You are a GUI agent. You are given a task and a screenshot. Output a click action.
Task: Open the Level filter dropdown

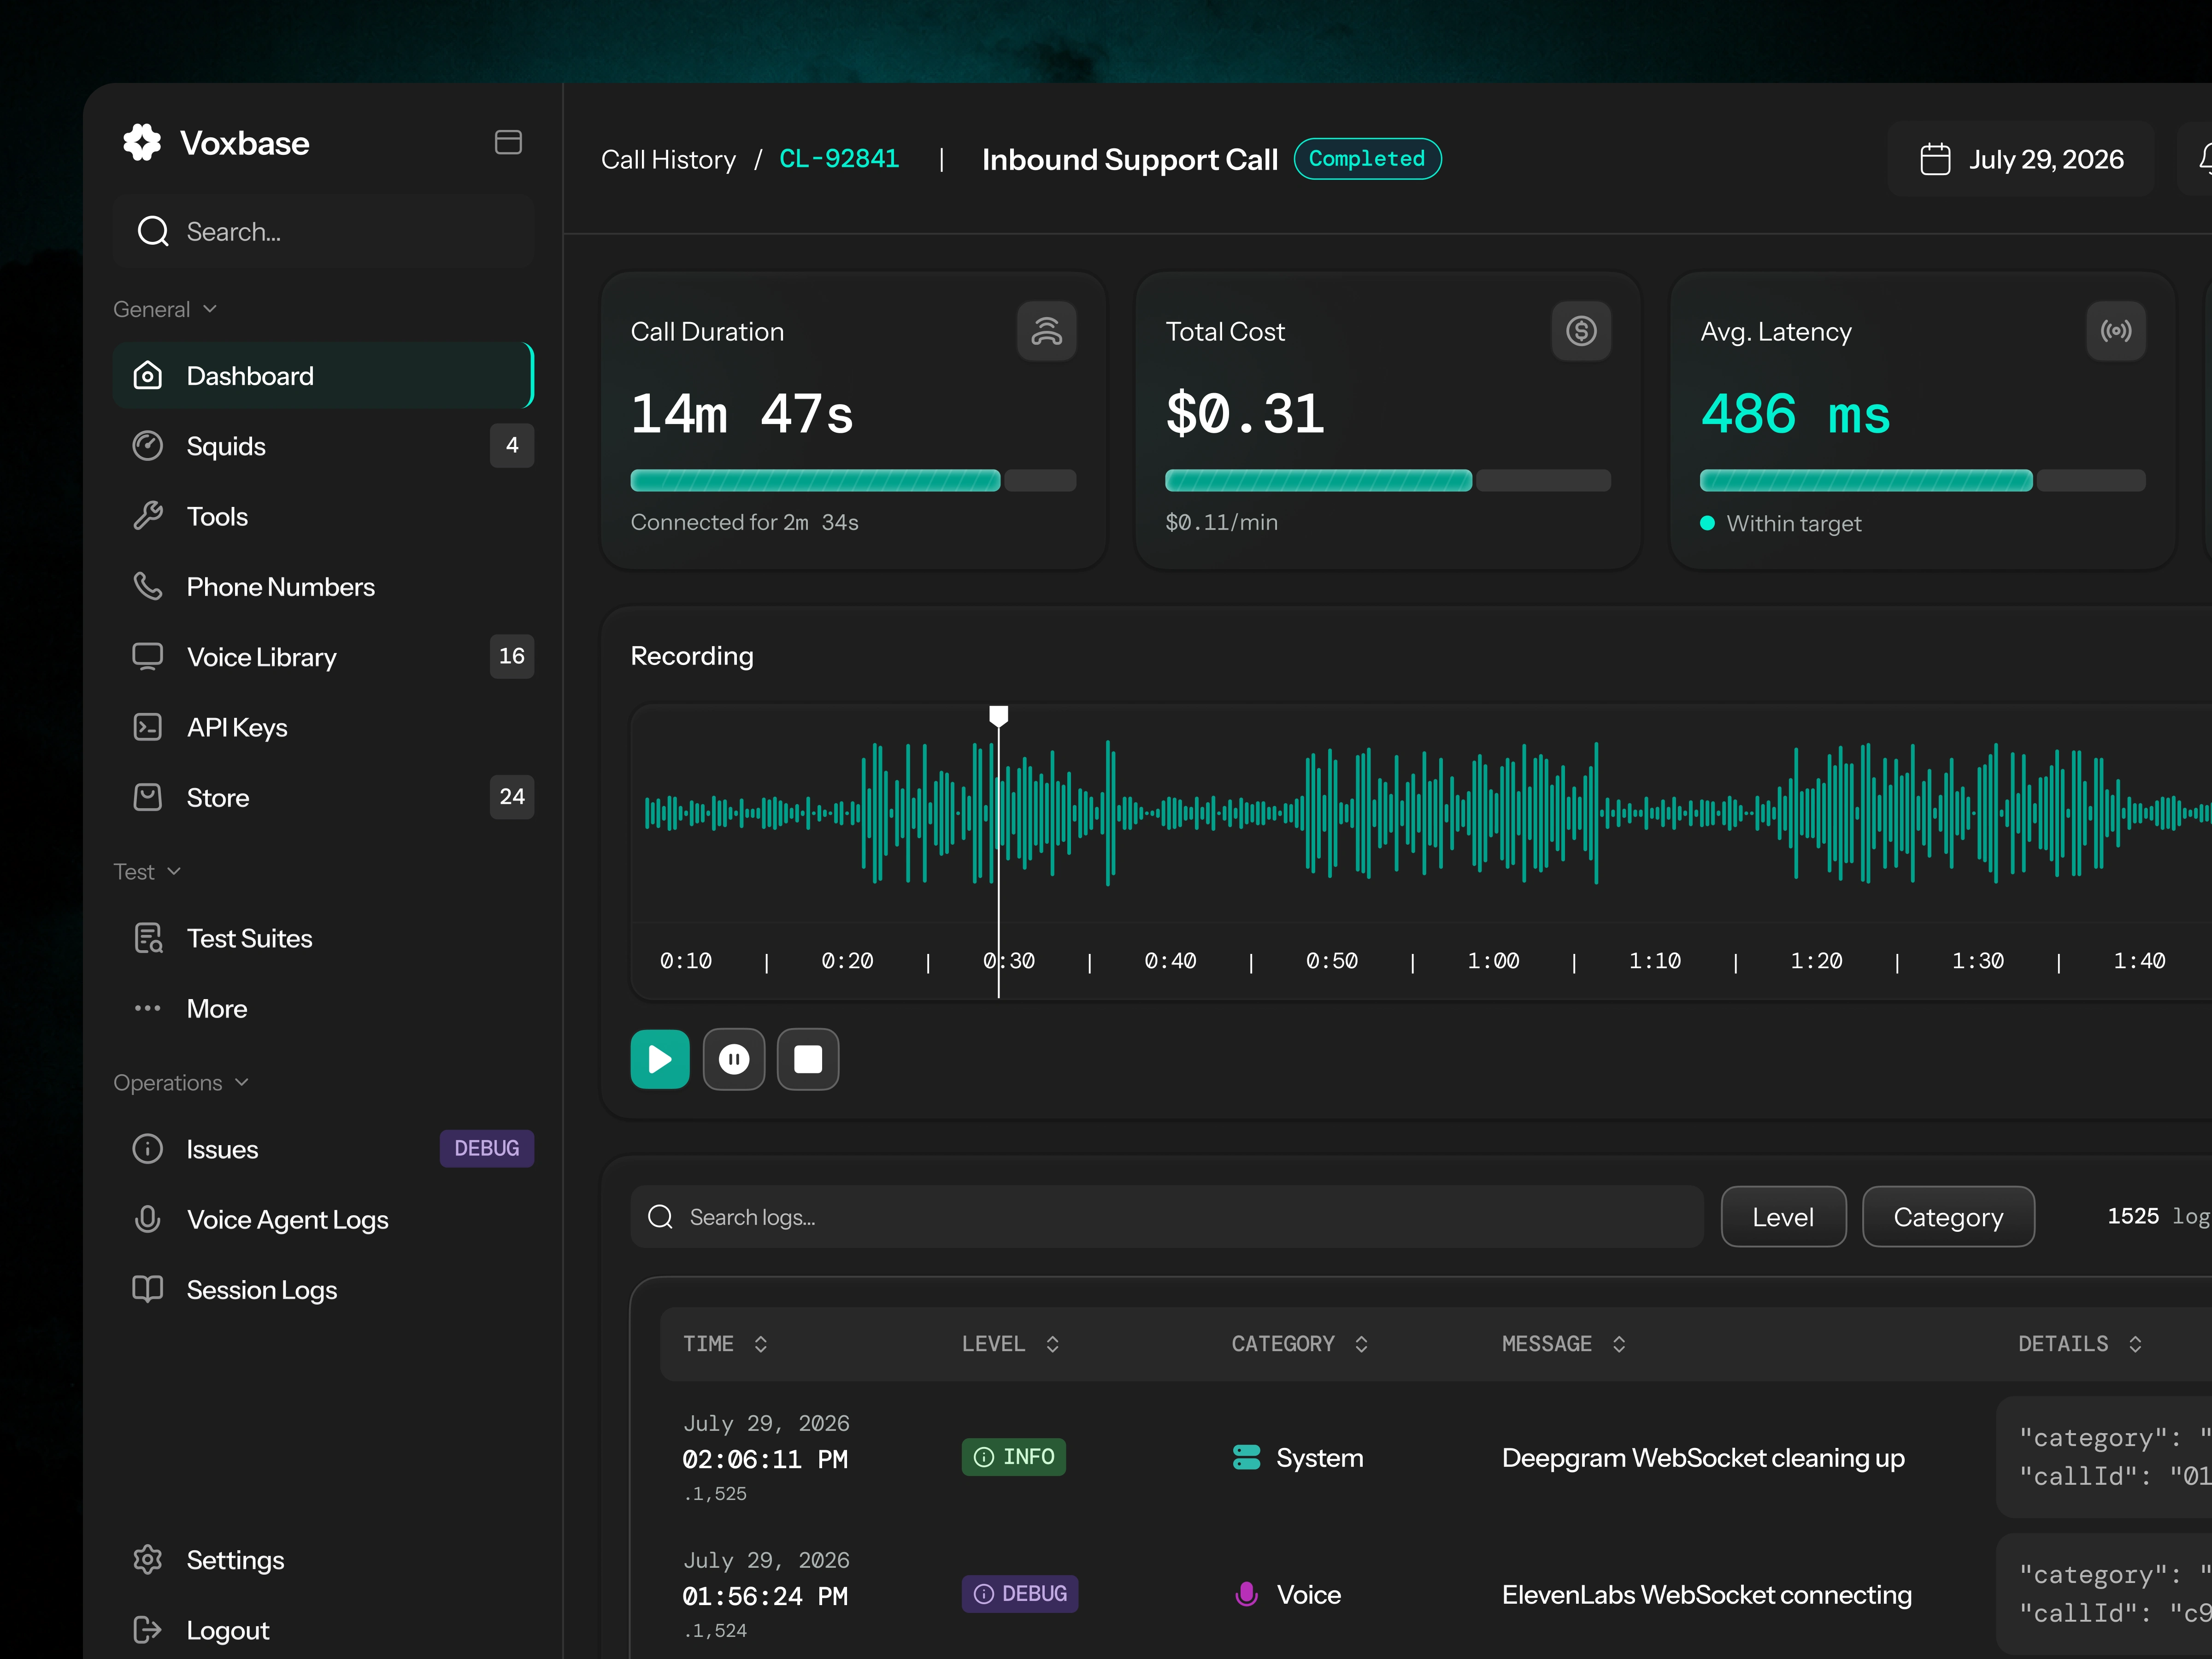pos(1783,1217)
